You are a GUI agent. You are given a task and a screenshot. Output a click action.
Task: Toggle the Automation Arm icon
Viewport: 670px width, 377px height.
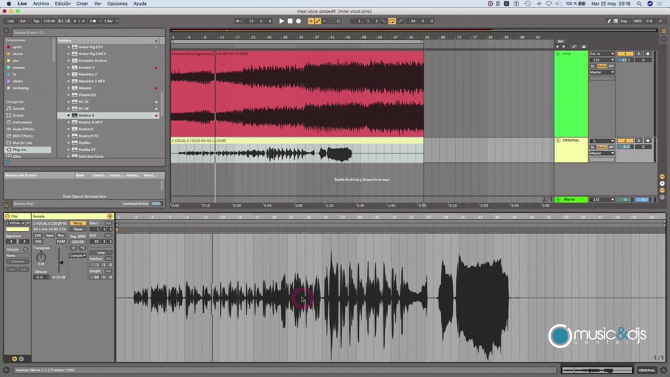pos(318,21)
